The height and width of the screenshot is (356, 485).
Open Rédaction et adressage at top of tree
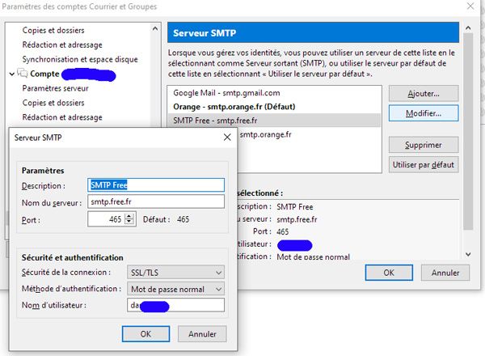click(62, 44)
